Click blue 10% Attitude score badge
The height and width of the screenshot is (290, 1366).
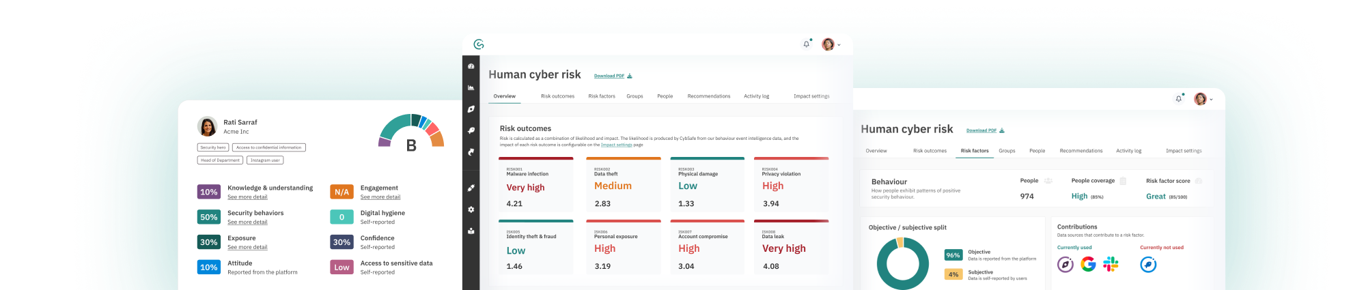point(209,267)
